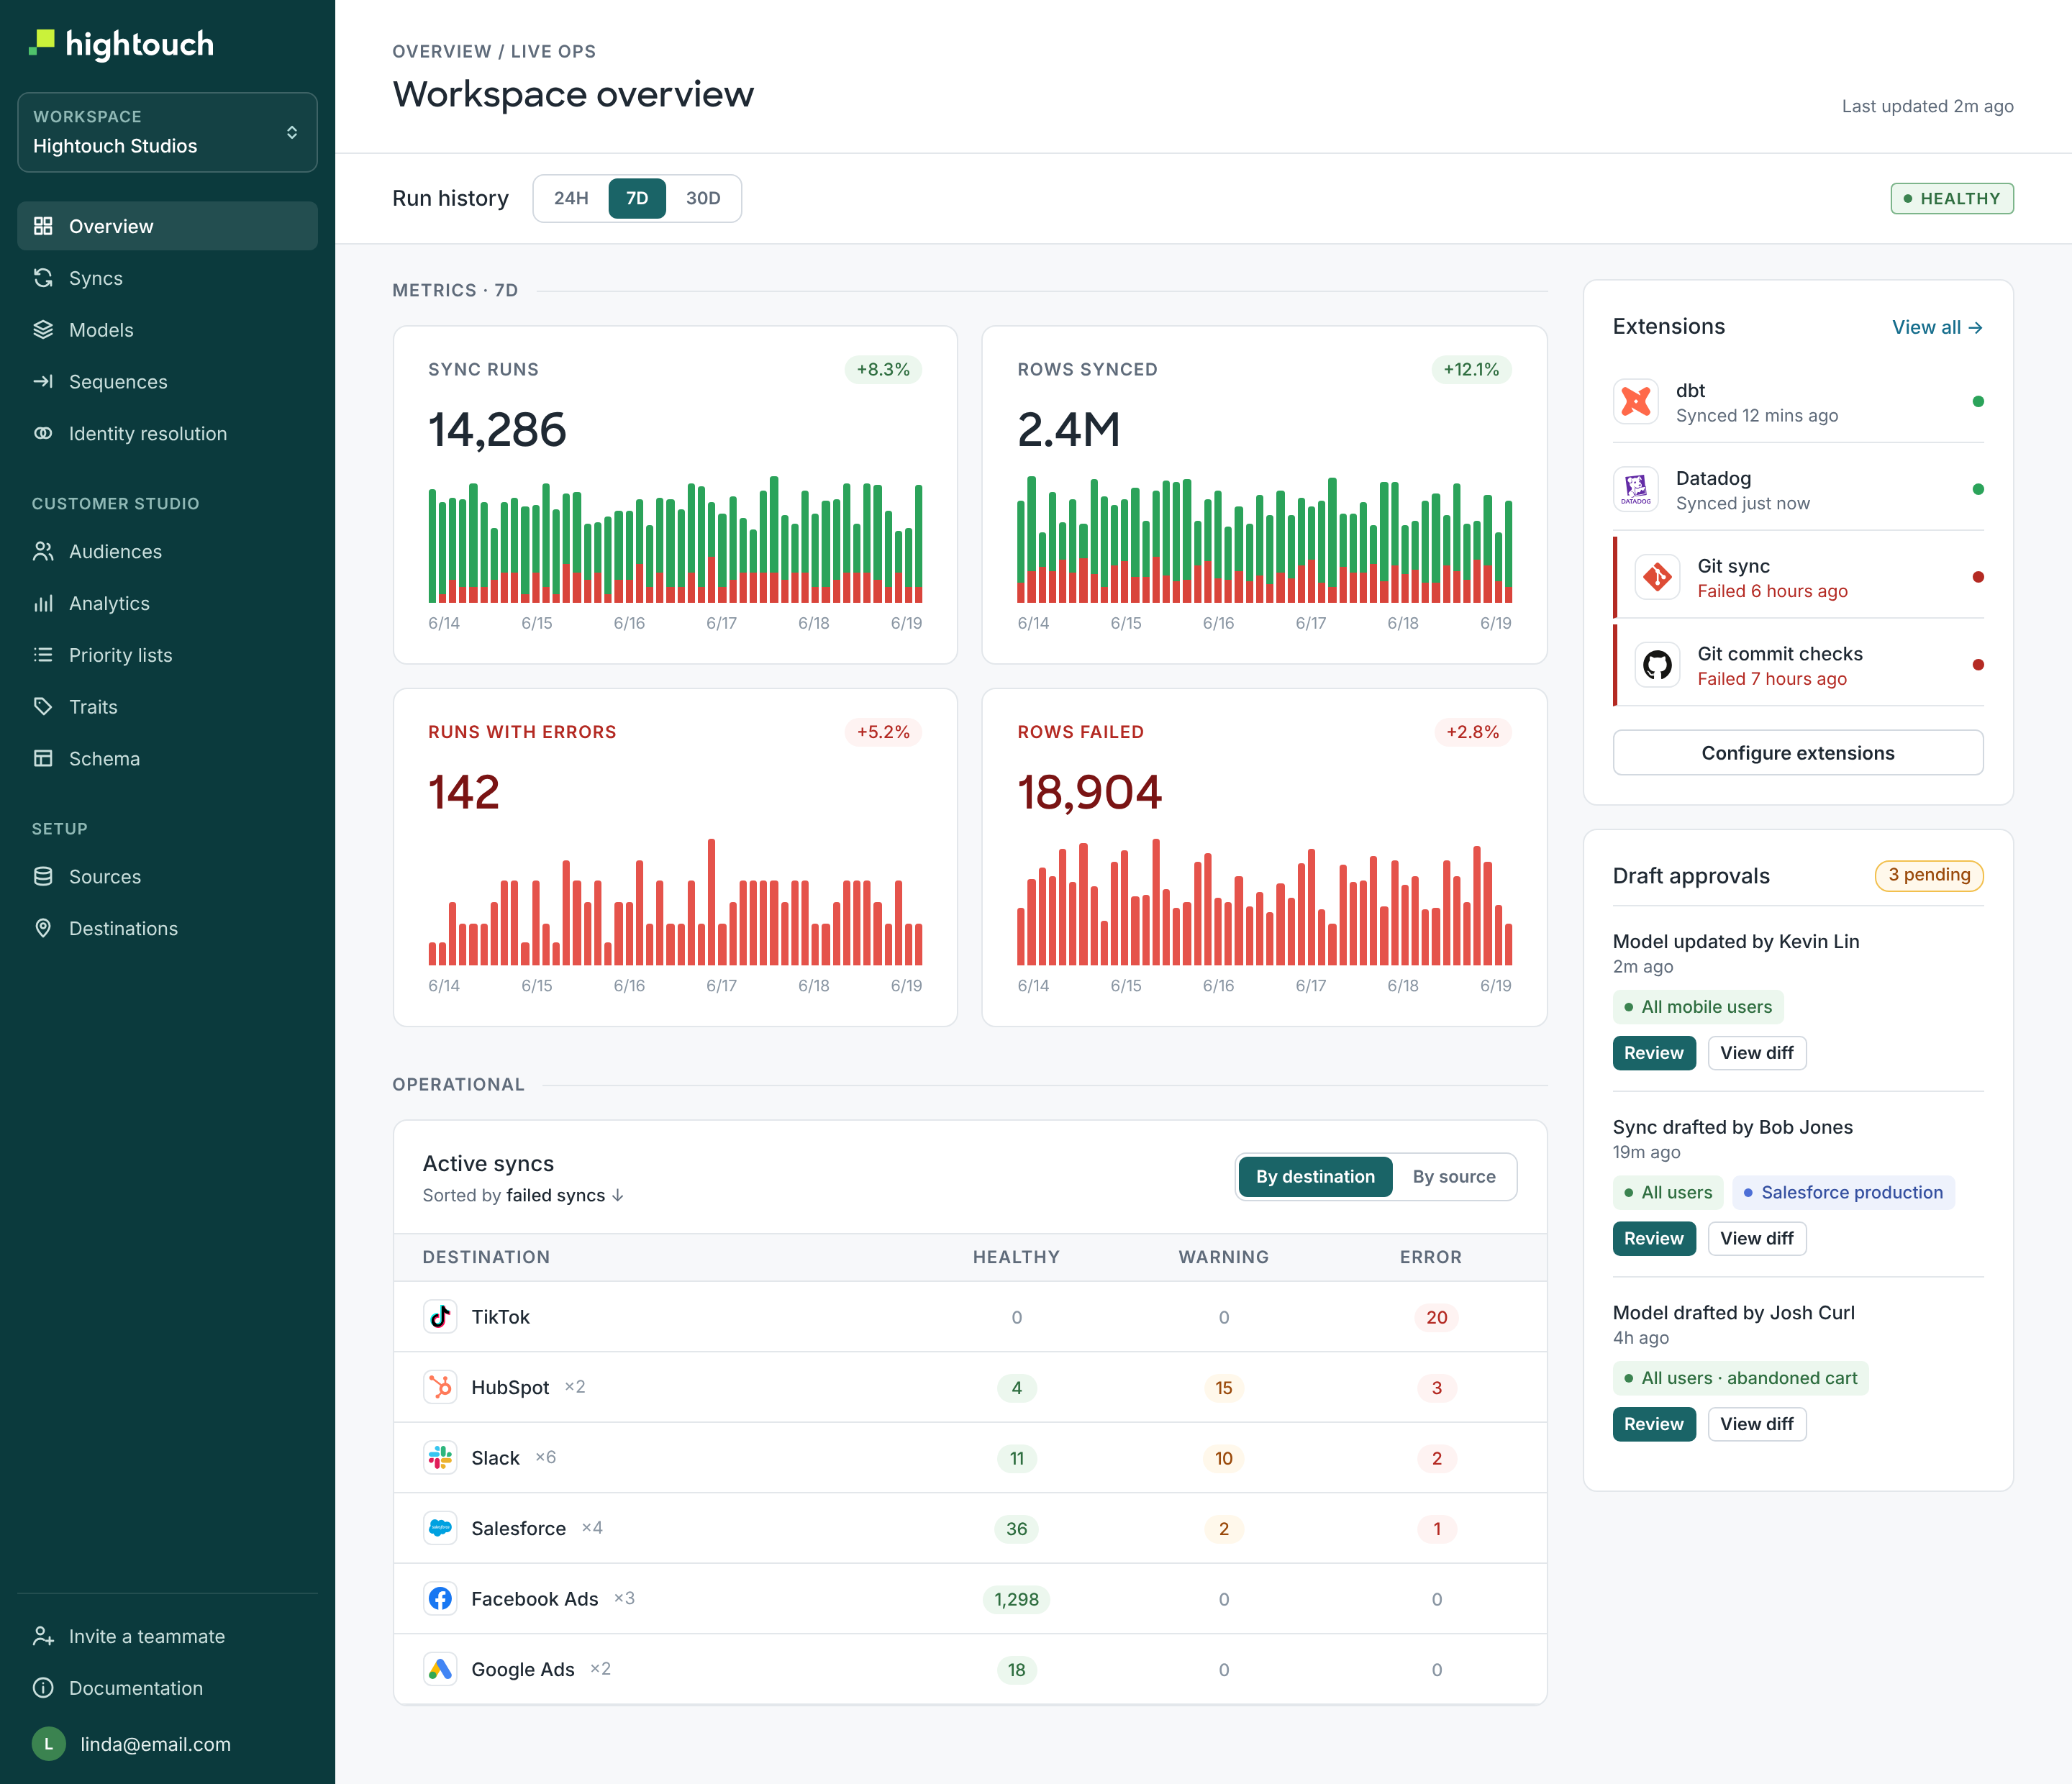Open the Hightouch Studios workspace switcher
Viewport: 2072px width, 1784px height.
(x=167, y=132)
